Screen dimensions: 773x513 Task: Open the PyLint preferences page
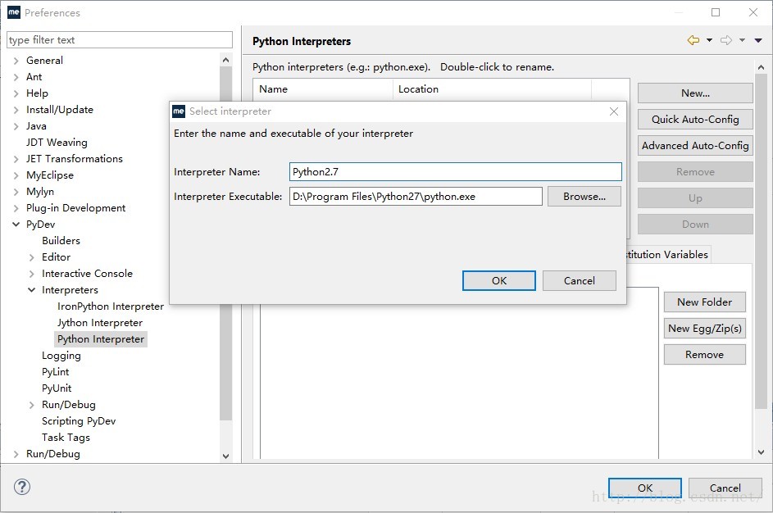coord(56,372)
